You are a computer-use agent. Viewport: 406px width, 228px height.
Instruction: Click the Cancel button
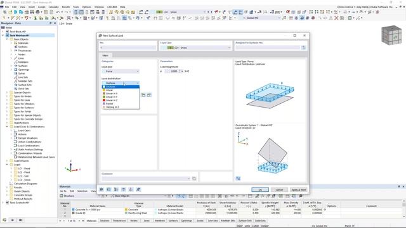pyautogui.click(x=279, y=190)
